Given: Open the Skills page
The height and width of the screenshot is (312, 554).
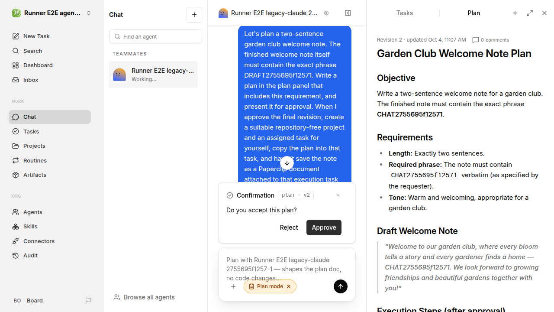Looking at the screenshot, I should pos(50,226).
